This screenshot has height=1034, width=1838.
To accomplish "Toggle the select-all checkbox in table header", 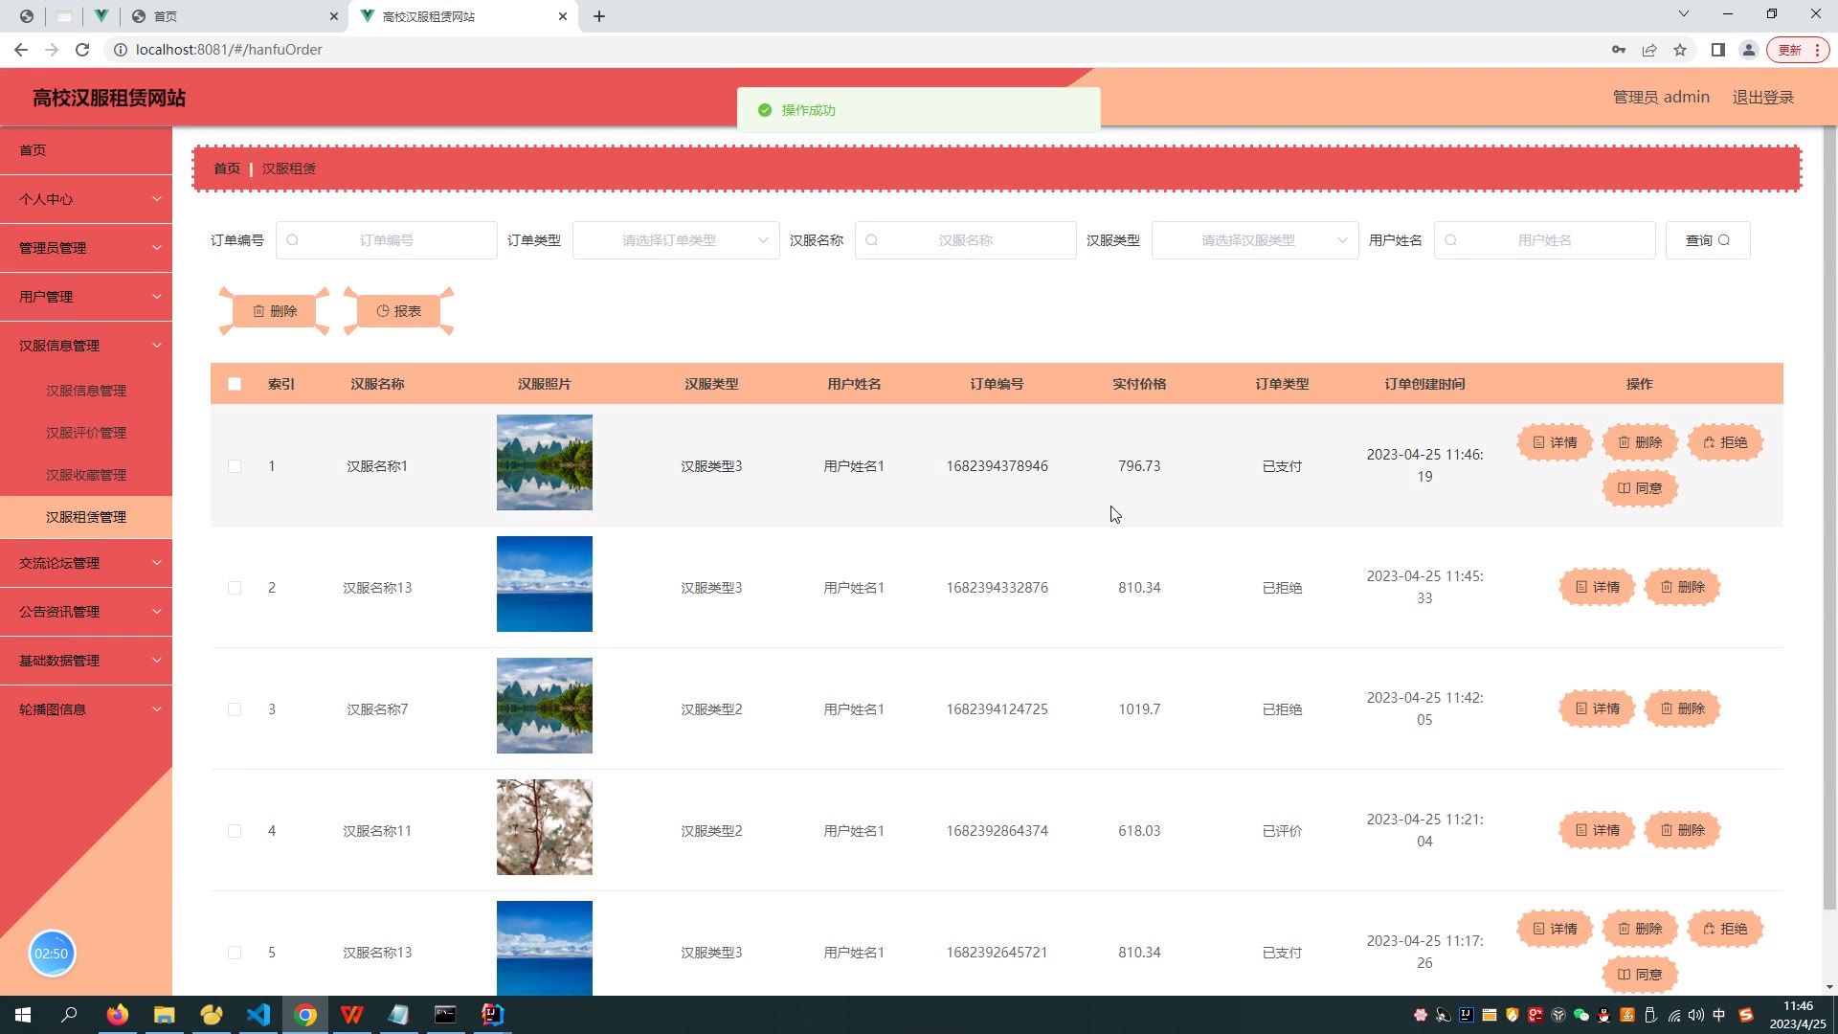I will pos(235,384).
